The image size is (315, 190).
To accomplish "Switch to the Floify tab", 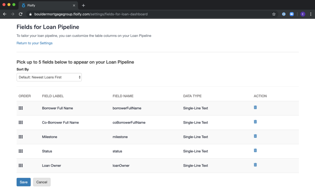I will click(x=46, y=5).
